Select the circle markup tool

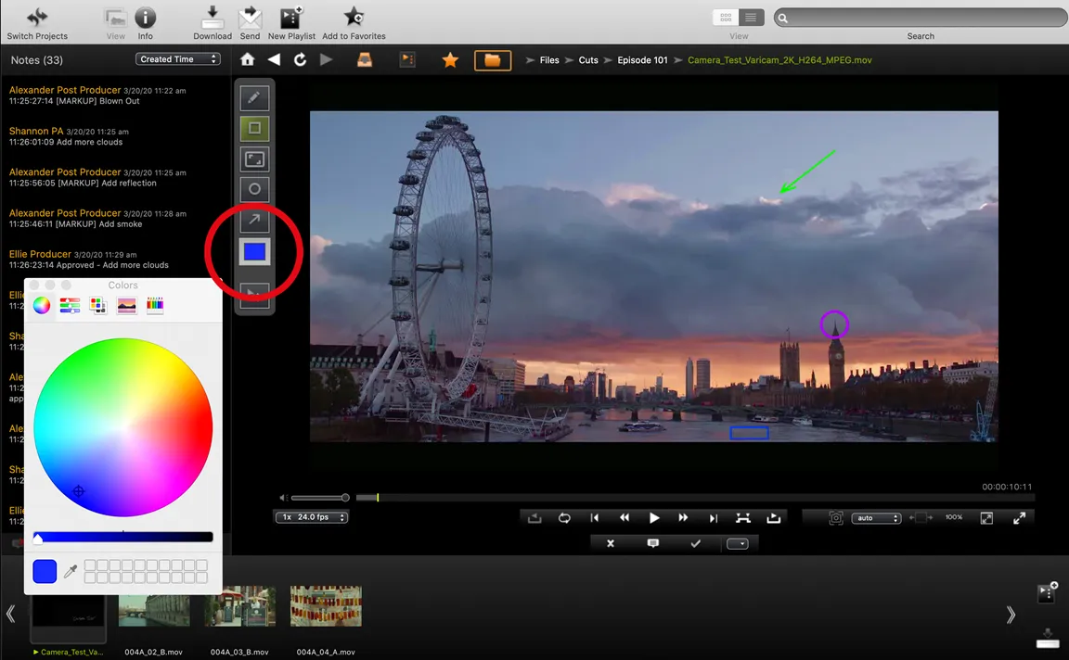pos(254,189)
